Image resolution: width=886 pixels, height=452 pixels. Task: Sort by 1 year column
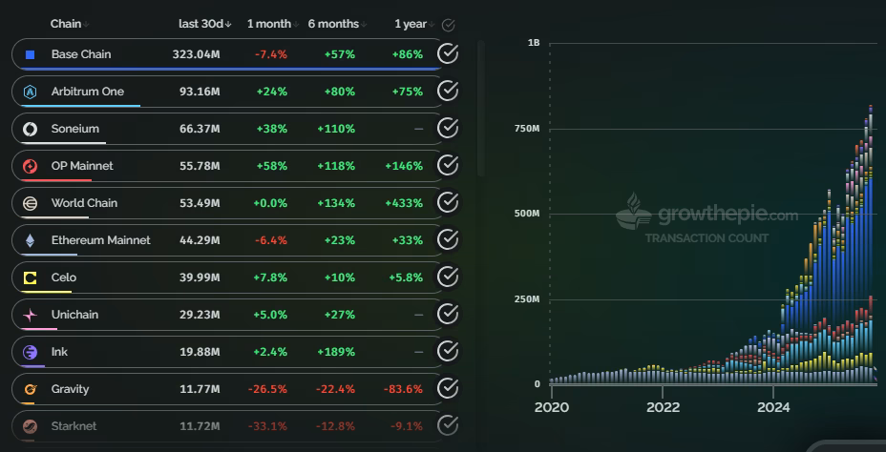point(414,24)
